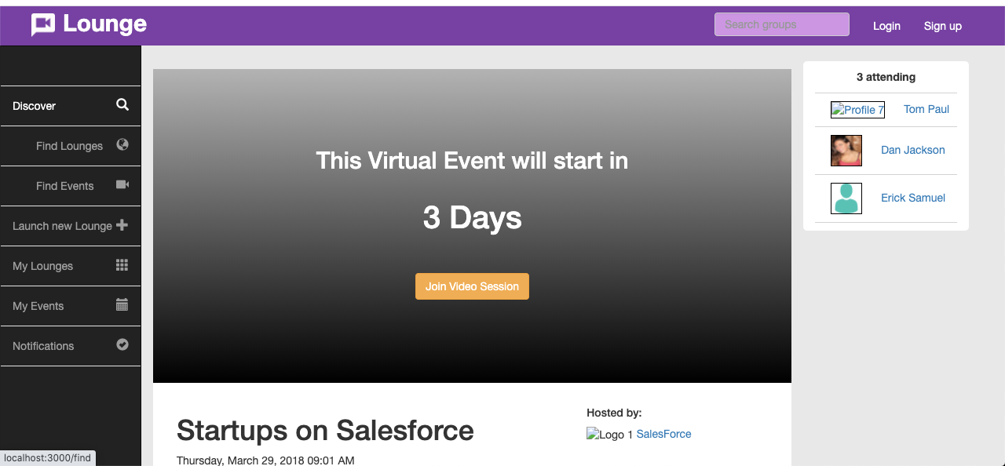Click the Tom Paul attendee link
The width and height of the screenshot is (1005, 466).
[x=926, y=109]
